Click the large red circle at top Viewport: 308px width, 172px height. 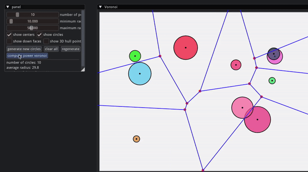186,48
